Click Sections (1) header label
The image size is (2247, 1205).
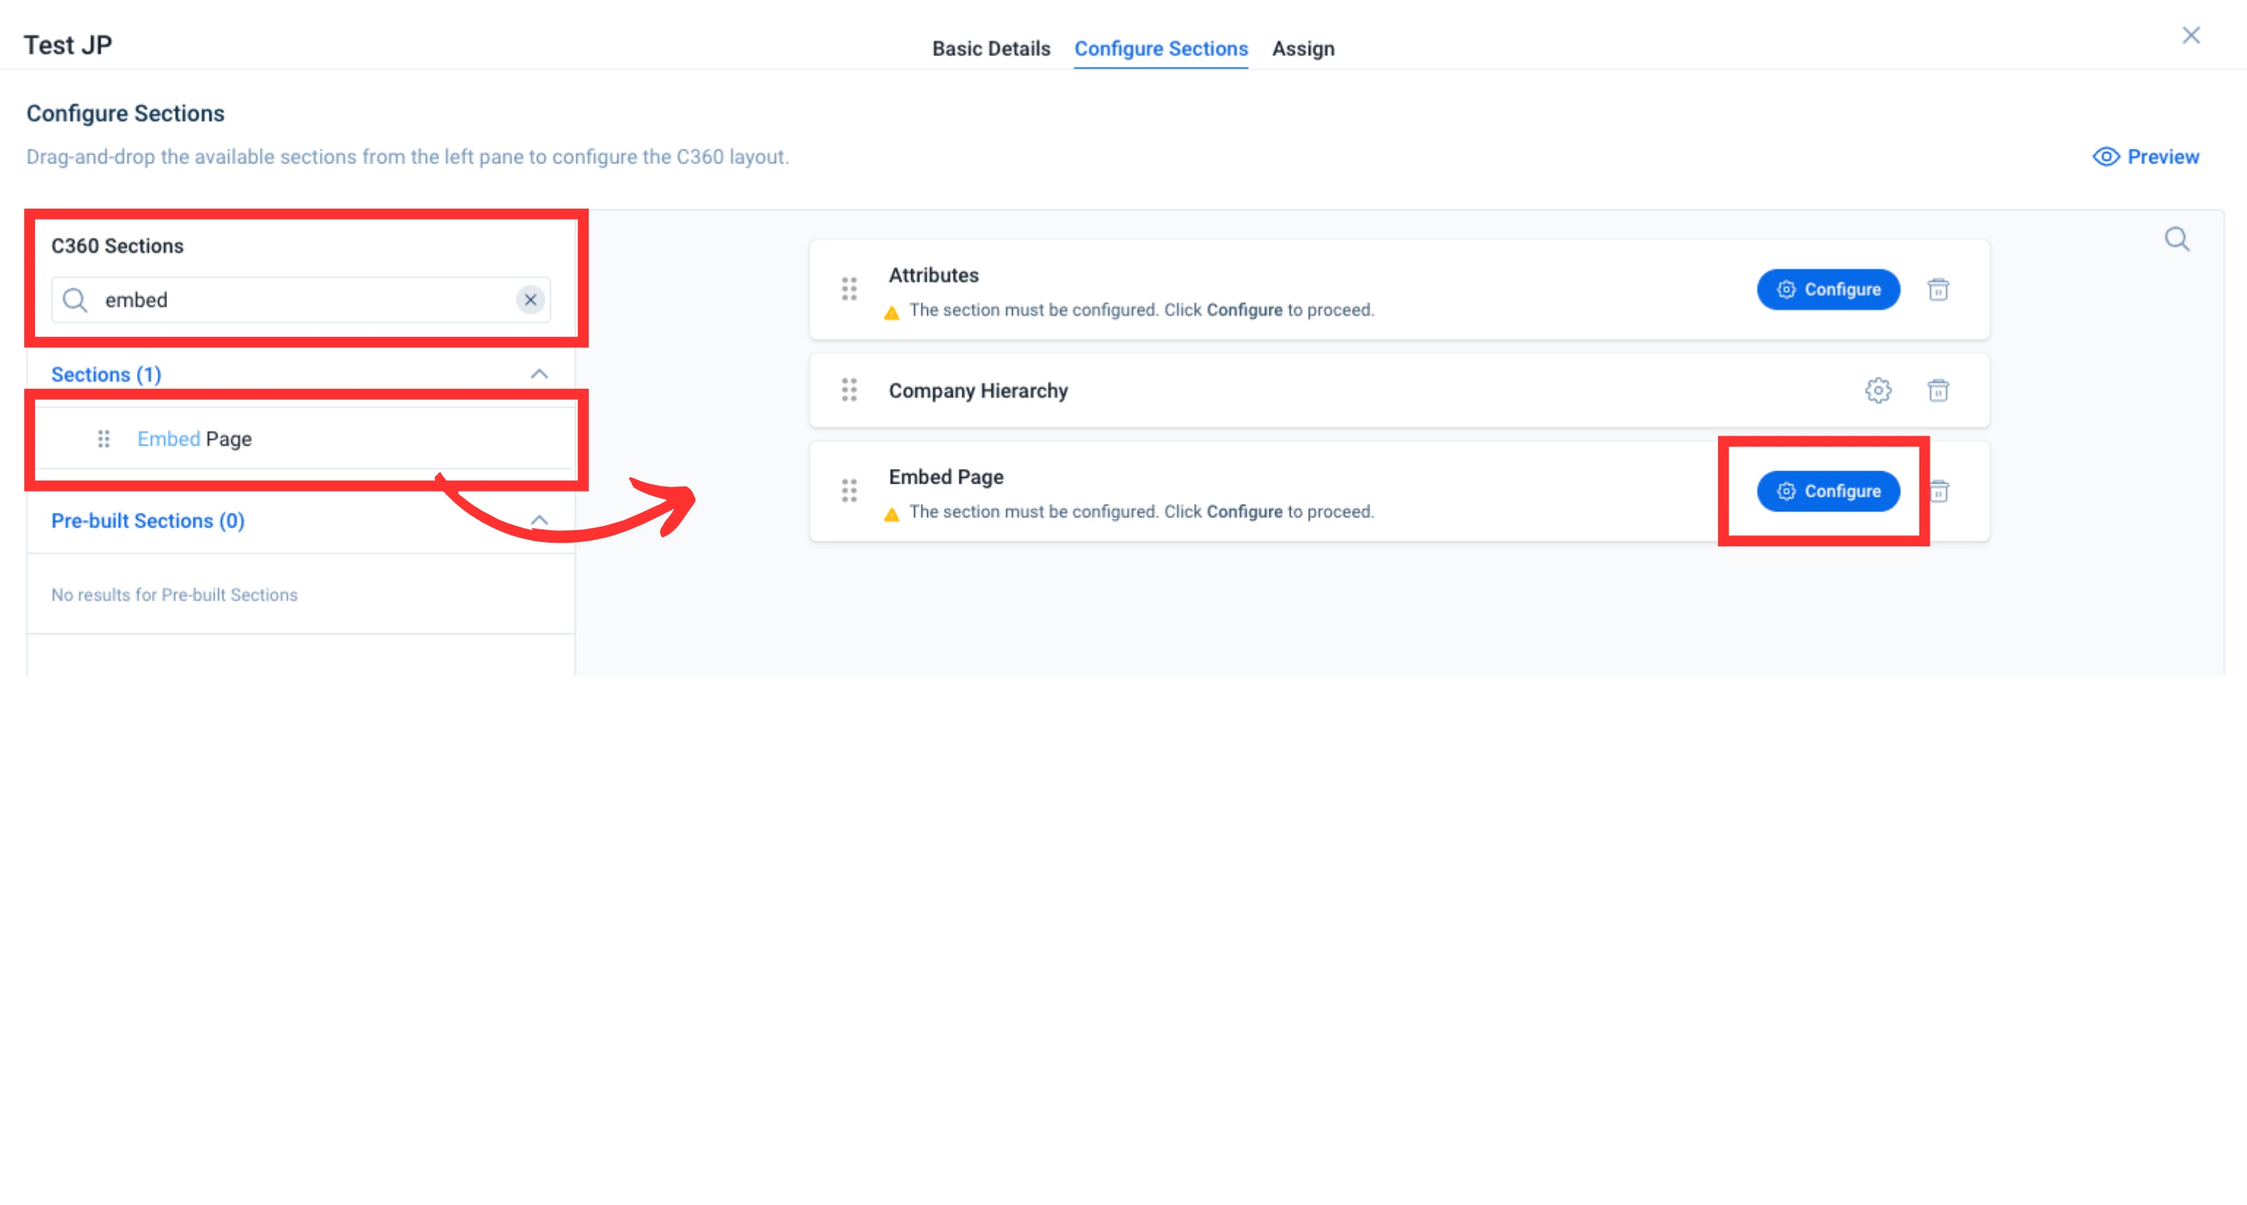[x=107, y=374]
